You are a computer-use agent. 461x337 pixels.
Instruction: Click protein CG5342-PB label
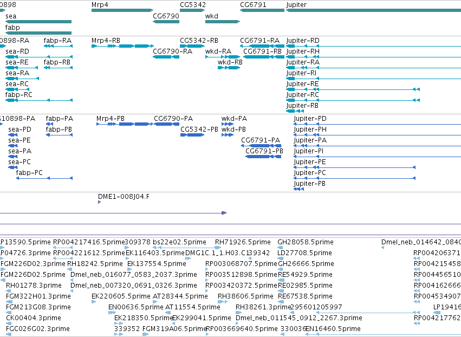(199, 129)
